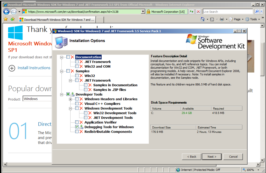
Task: Enable the Samples checkbox
Action: (x=68, y=71)
